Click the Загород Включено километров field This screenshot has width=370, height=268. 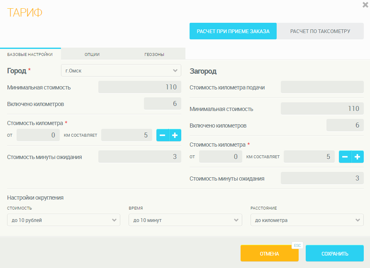point(345,125)
